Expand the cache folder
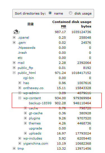 click(25, 108)
